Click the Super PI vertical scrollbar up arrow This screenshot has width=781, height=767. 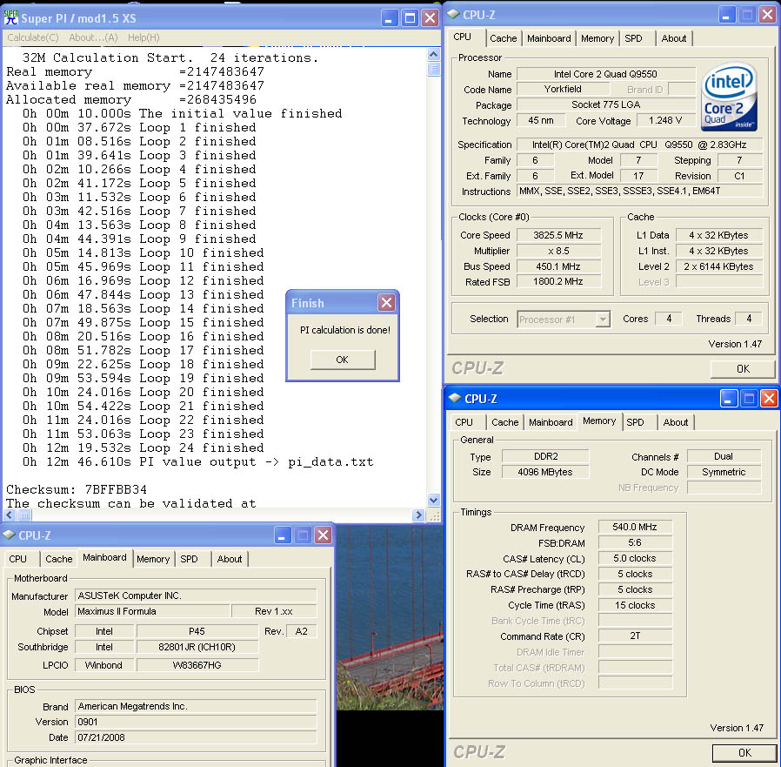(x=434, y=55)
